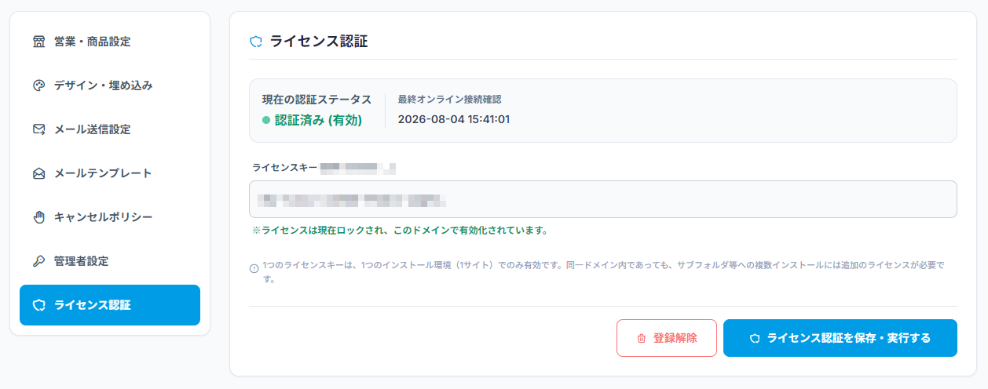Click the trash icon in 登録解除 button
The image size is (988, 389).
coord(642,338)
